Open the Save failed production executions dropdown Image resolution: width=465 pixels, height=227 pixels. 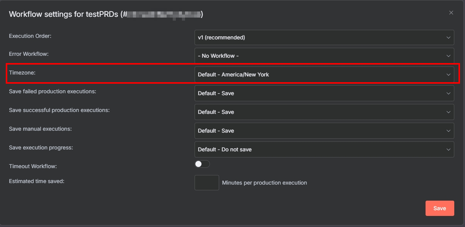click(x=318, y=93)
